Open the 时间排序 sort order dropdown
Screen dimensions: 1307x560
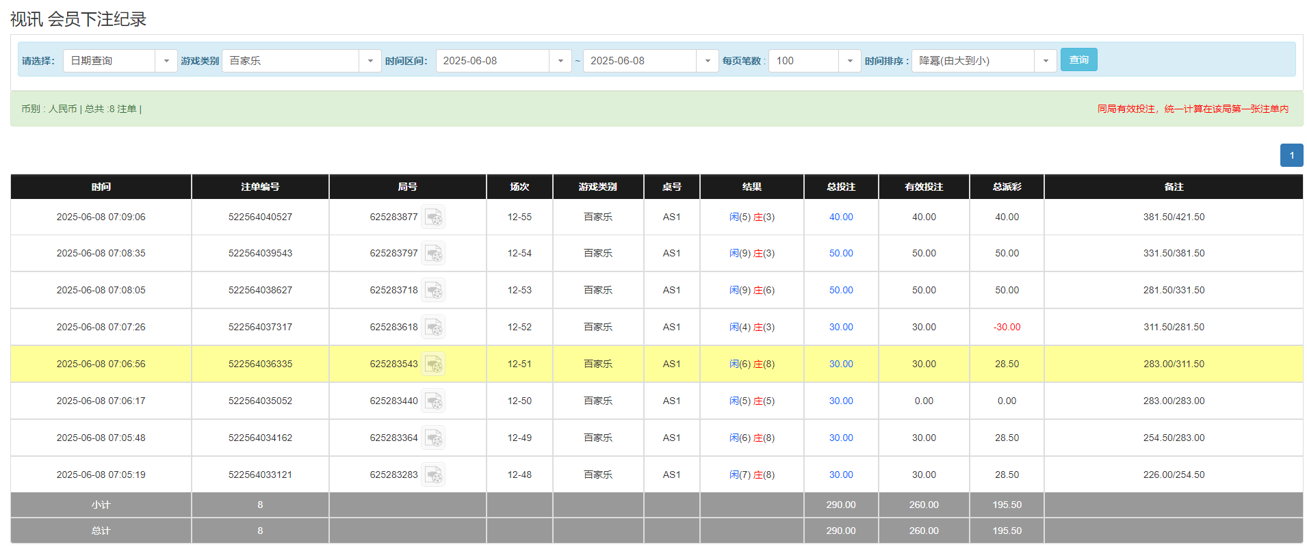pyautogui.click(x=983, y=61)
